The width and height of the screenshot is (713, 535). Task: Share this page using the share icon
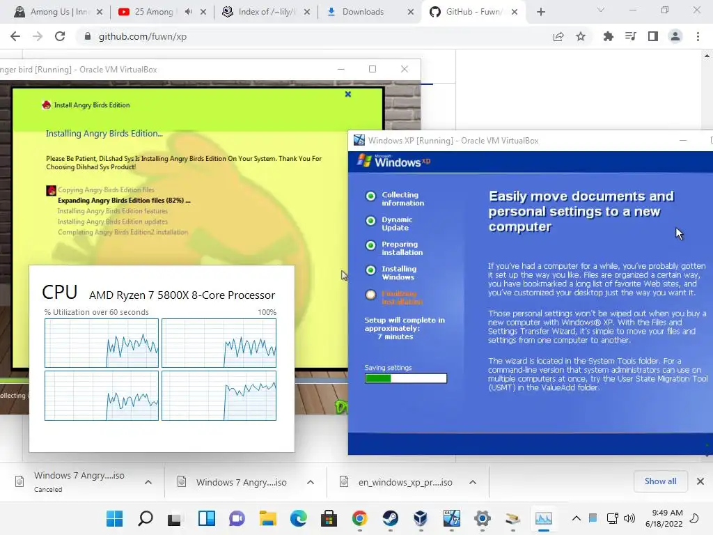[x=558, y=36]
